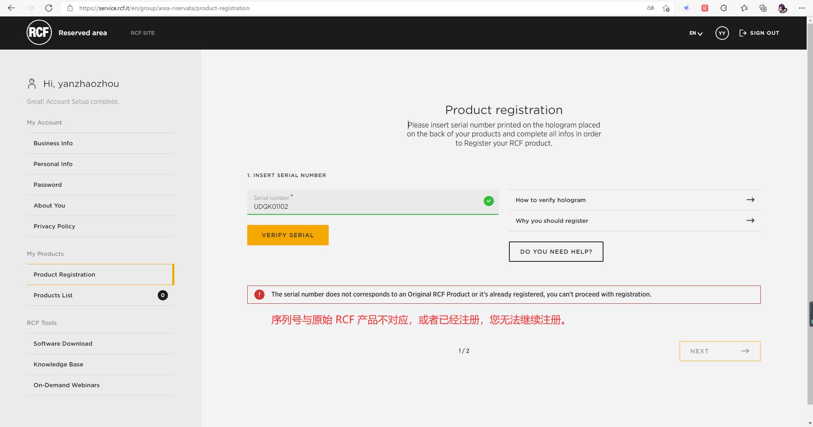Screen dimensions: 813x427
Task: Open the Extensions puzzle-piece icon
Action: click(724, 8)
